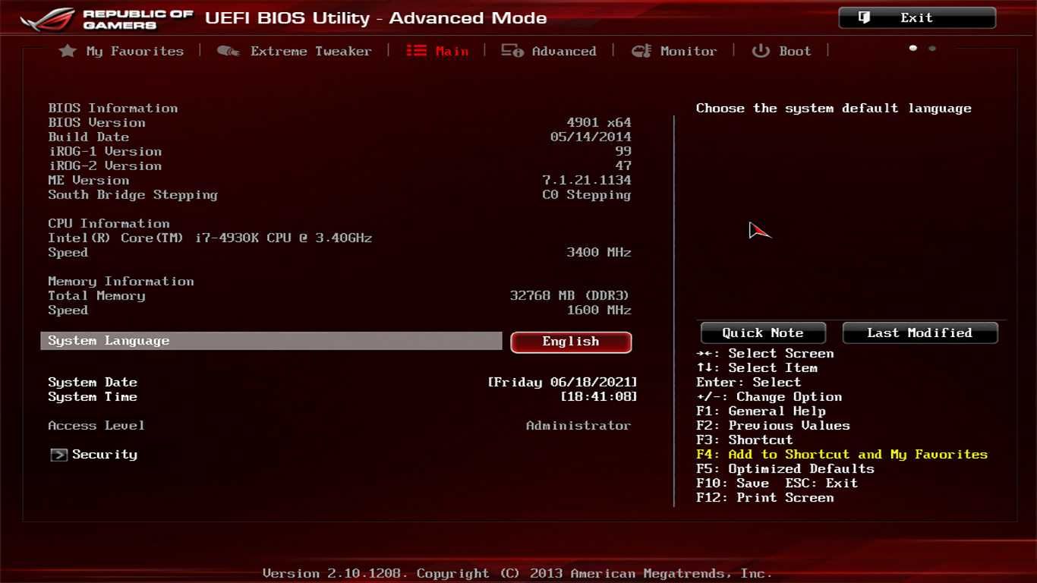Click the door icon on Exit button
This screenshot has width=1037, height=583.
864,17
